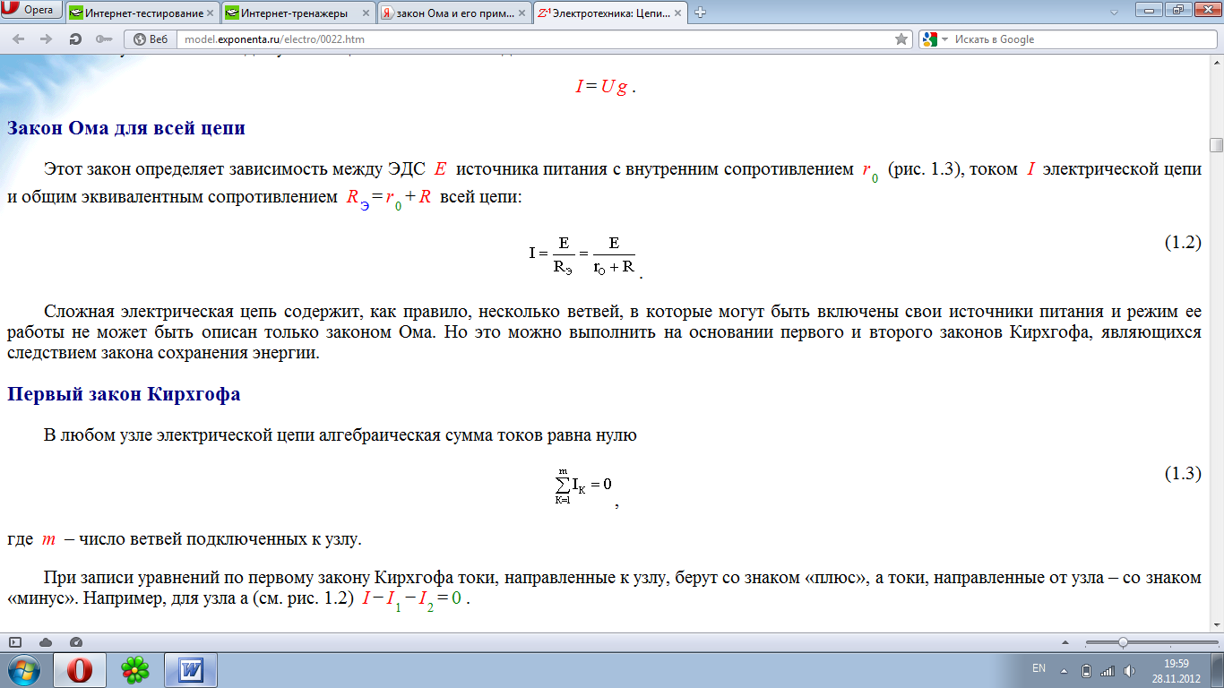
Task: Open the closed tabs dropdown arrow
Action: tap(1114, 13)
